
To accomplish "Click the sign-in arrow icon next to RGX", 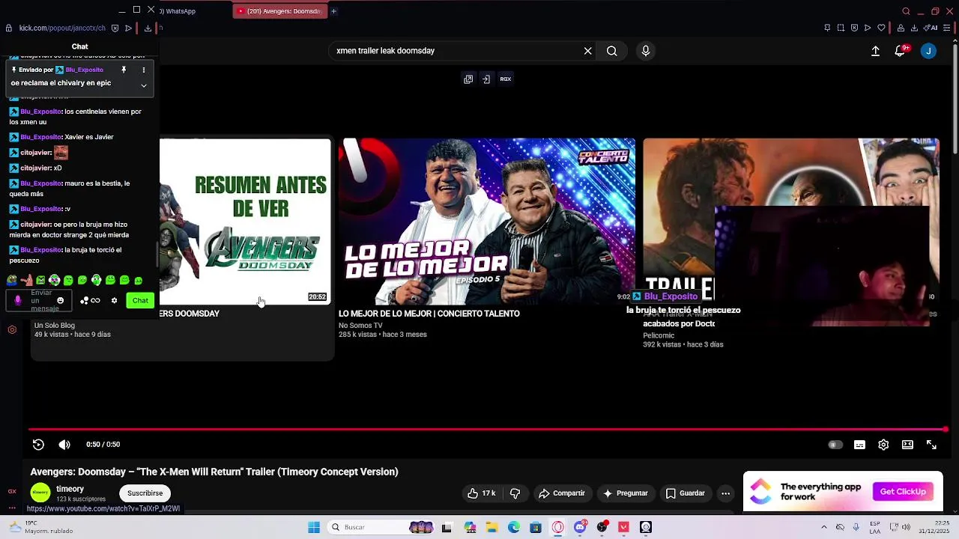I will (x=486, y=79).
